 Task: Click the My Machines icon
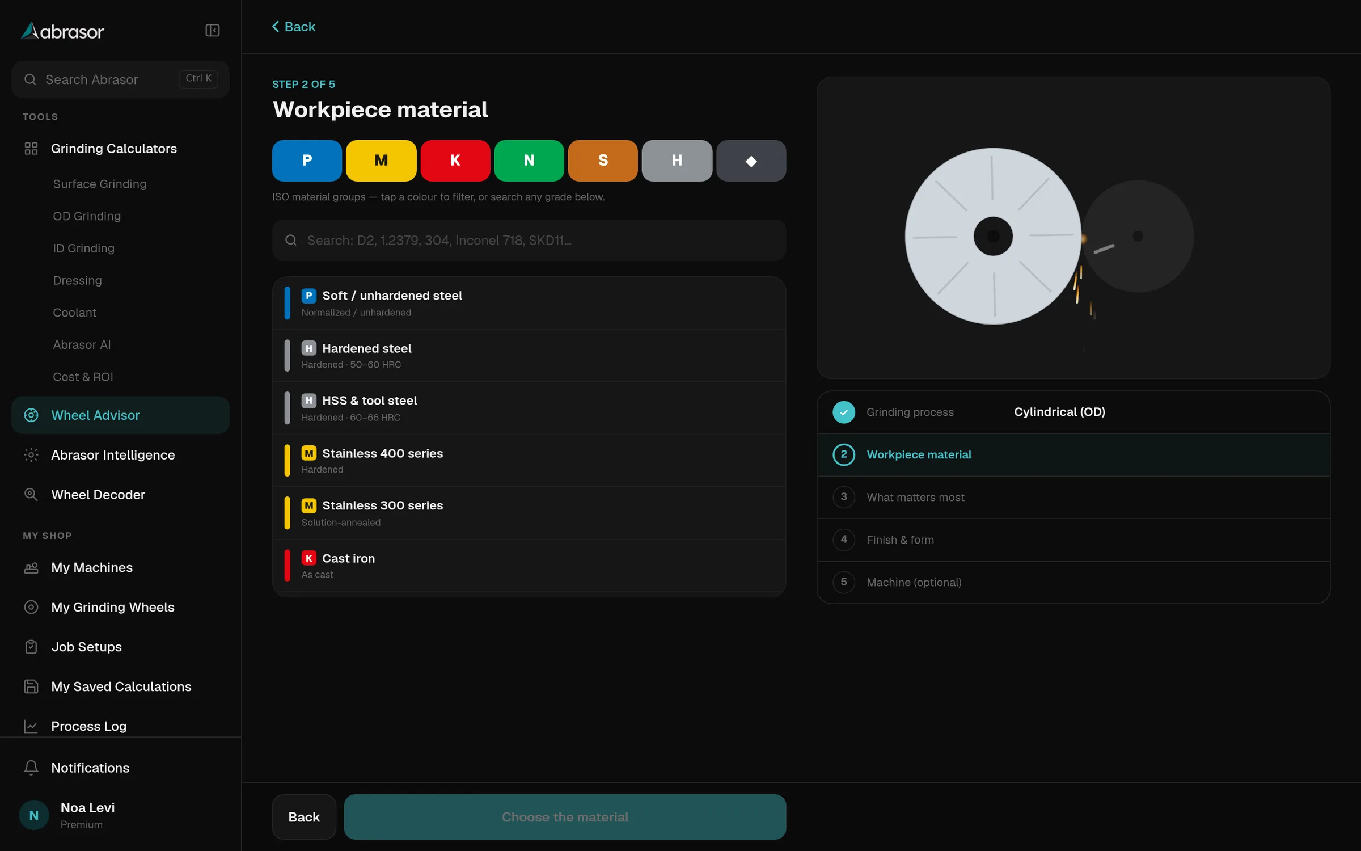pos(31,567)
